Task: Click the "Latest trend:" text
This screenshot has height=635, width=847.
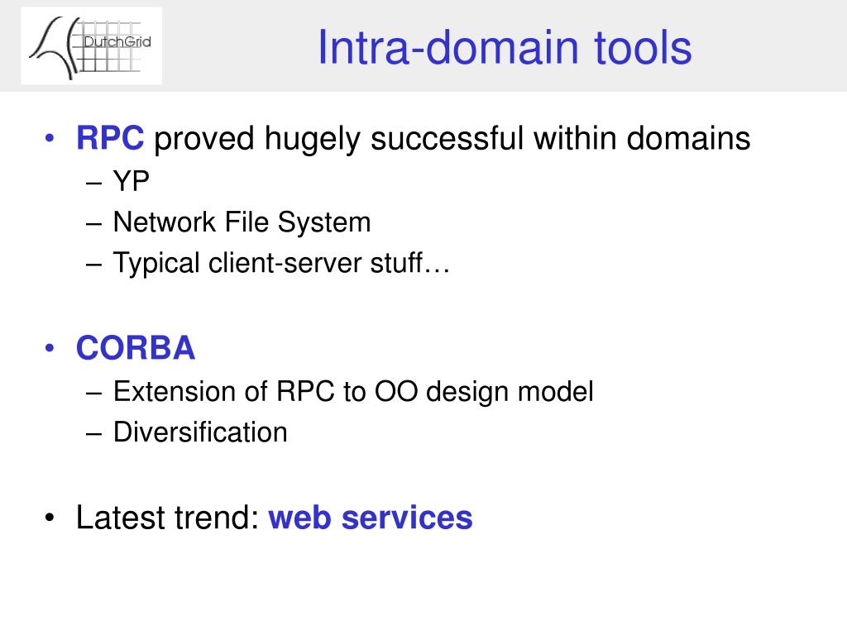Action: (168, 518)
